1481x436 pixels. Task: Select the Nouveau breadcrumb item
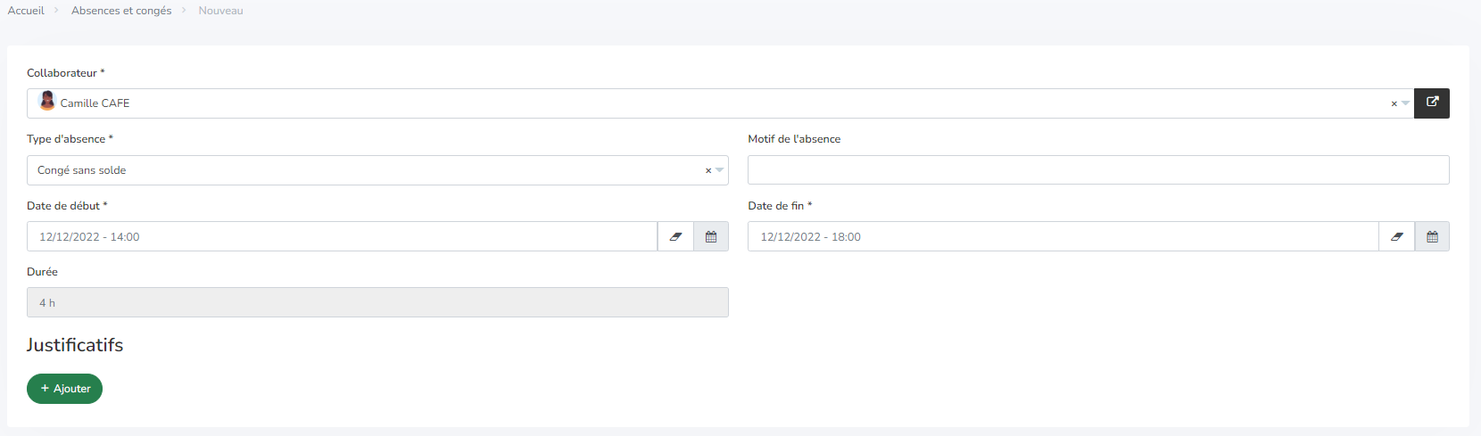[x=220, y=11]
